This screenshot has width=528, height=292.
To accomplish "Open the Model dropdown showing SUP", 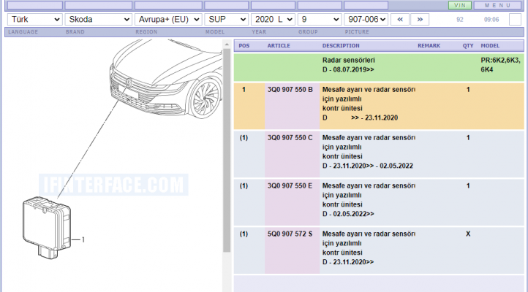I will tap(226, 20).
